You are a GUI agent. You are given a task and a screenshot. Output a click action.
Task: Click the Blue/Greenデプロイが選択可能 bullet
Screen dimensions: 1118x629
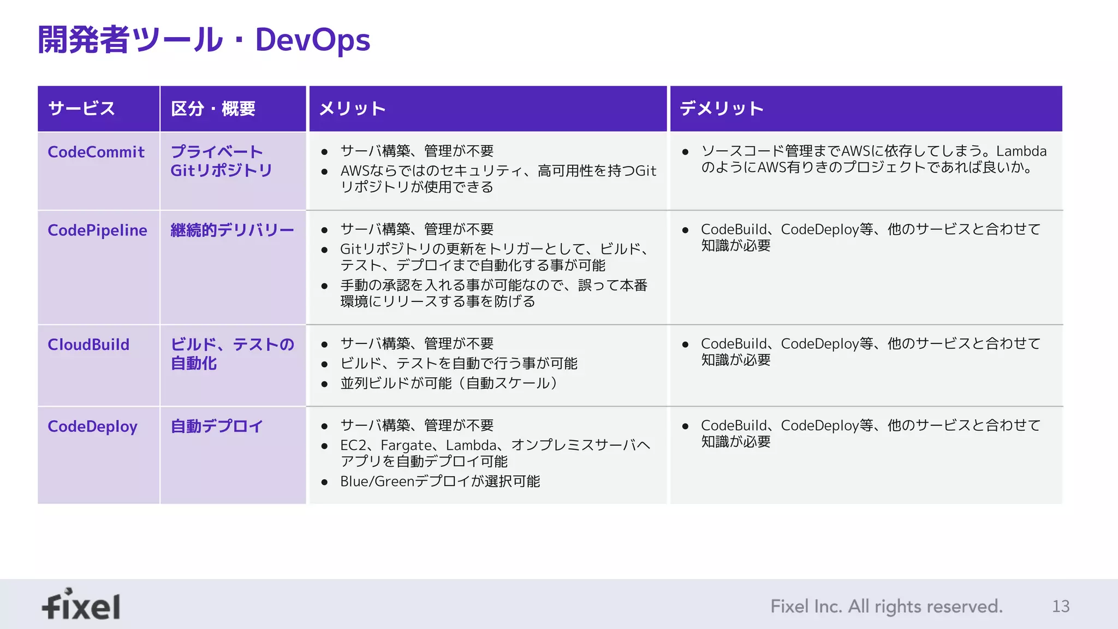tap(440, 481)
